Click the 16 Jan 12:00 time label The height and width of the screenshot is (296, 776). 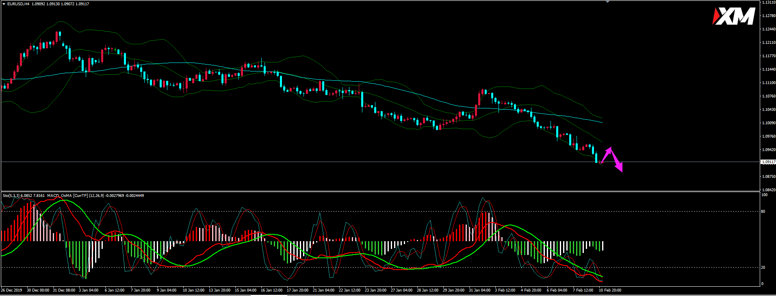[x=271, y=290]
